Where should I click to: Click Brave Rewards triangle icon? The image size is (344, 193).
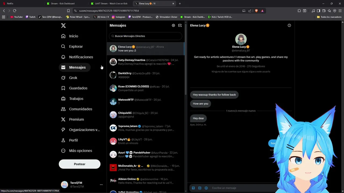pyautogui.click(x=262, y=11)
